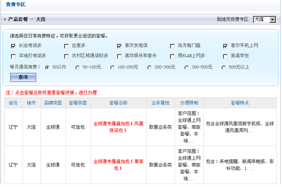Click the 办理限制 column header

[x=189, y=103]
